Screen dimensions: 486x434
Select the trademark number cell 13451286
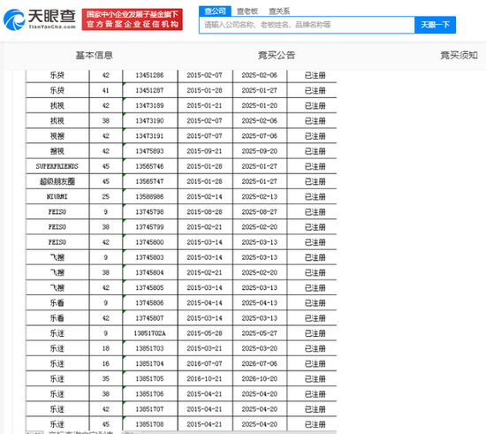(x=150, y=75)
